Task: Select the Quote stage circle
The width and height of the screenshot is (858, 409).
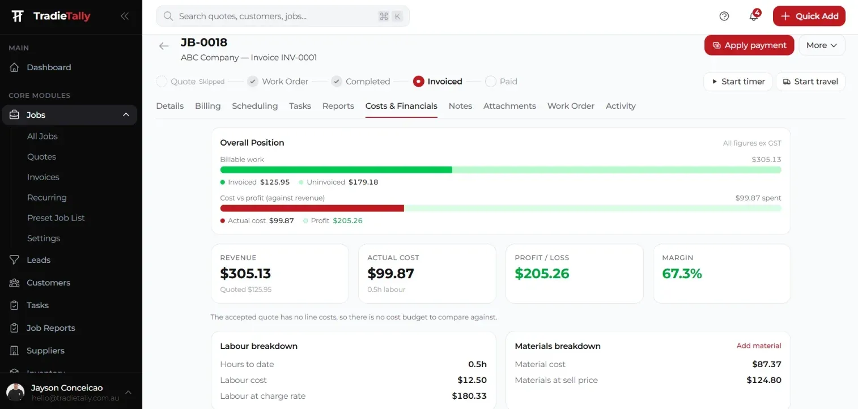Action: (162, 82)
